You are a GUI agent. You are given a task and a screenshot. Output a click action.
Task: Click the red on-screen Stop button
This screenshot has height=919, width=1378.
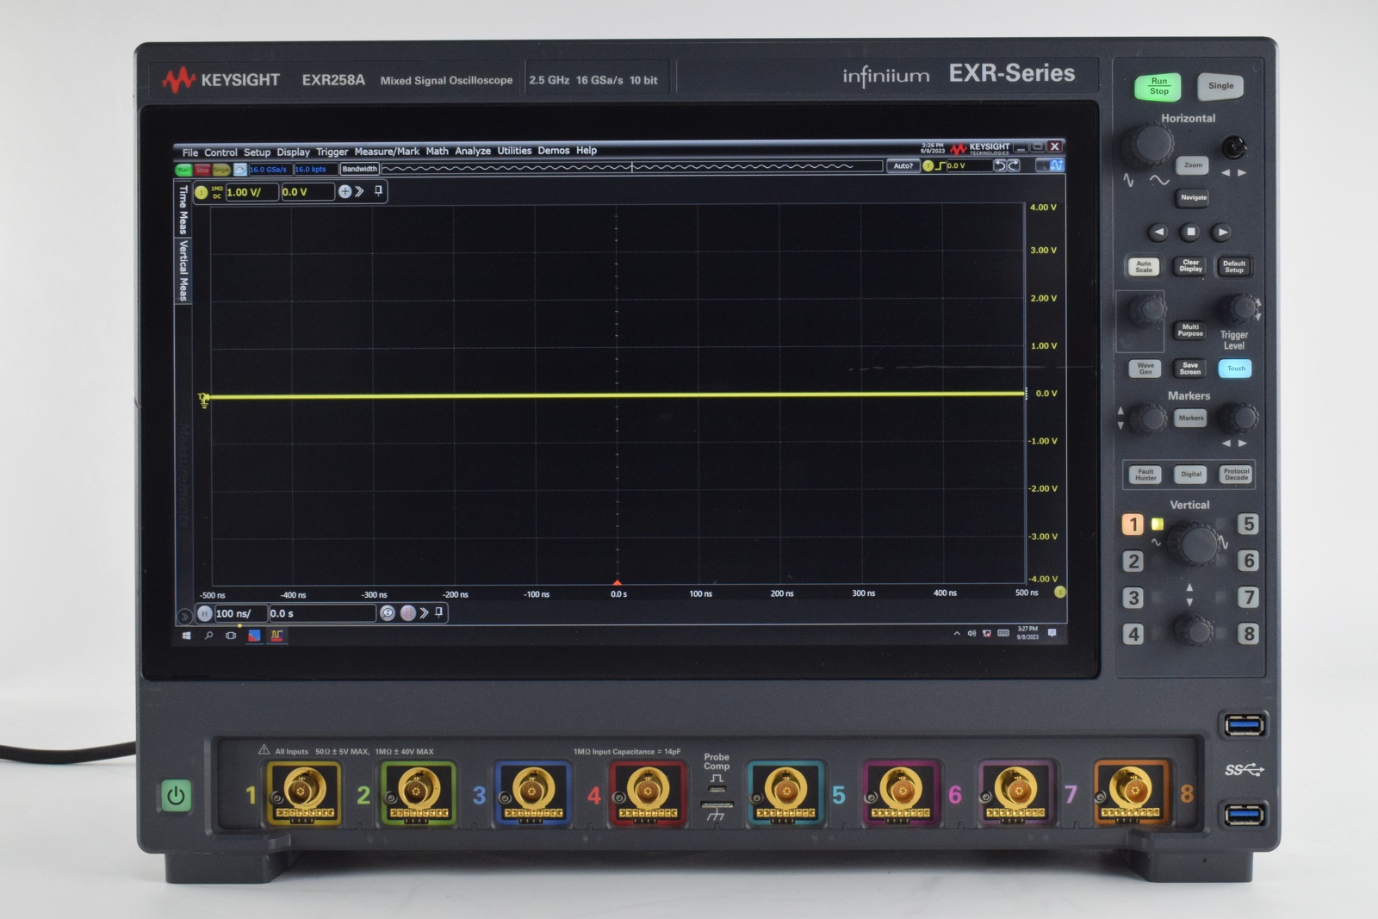coord(202,170)
